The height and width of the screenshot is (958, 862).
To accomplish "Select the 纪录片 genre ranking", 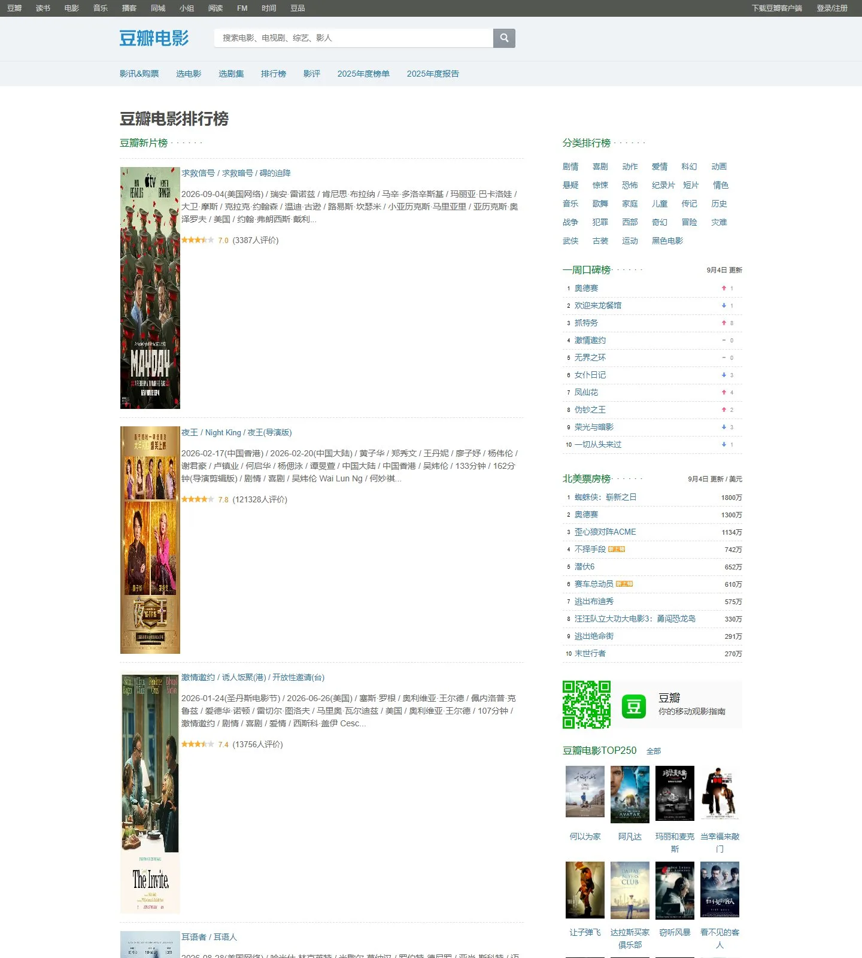I will click(663, 185).
